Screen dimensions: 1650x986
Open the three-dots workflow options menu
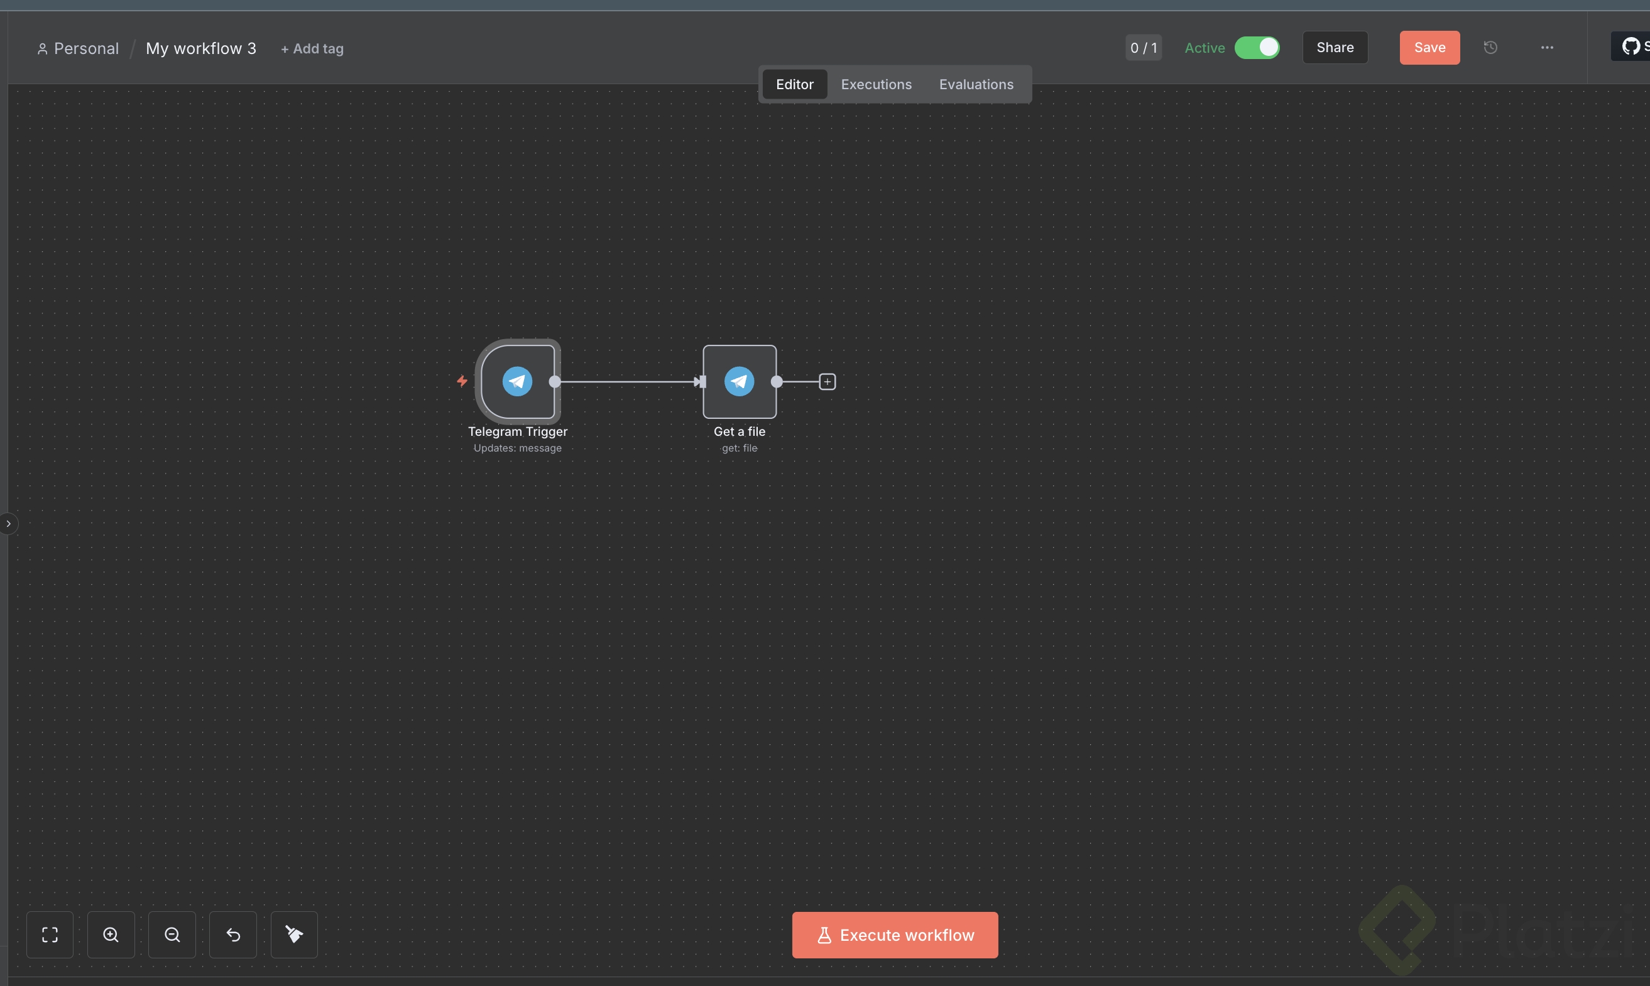click(1547, 48)
